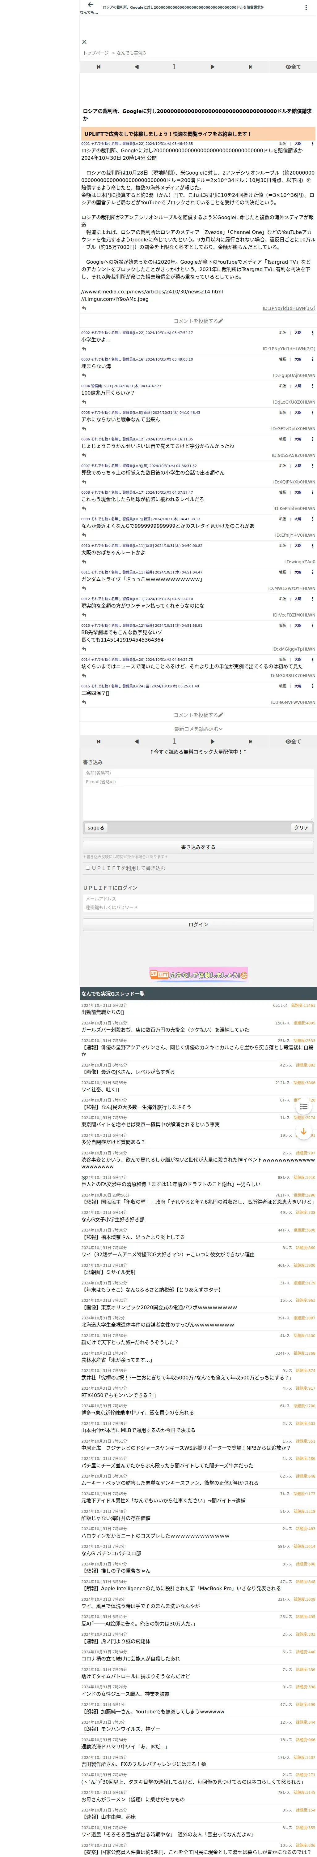Open the options menu for post 0007

tap(312, 466)
